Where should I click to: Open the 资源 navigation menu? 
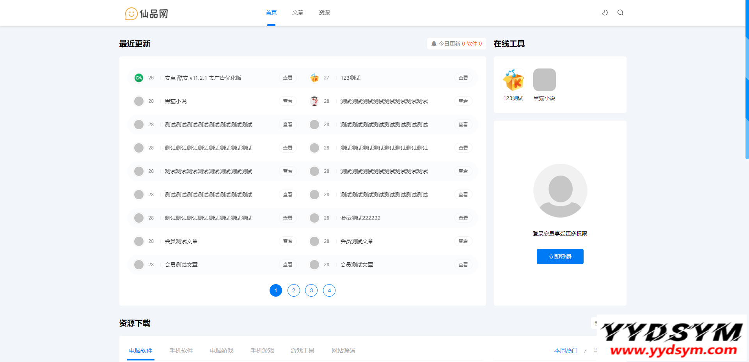[x=324, y=12]
